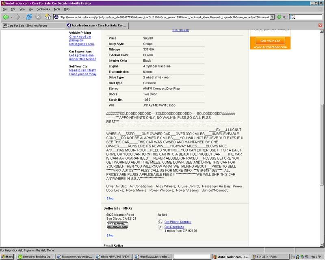Expand hidden system tray icons chevron
The height and width of the screenshot is (260, 325).
(293, 257)
